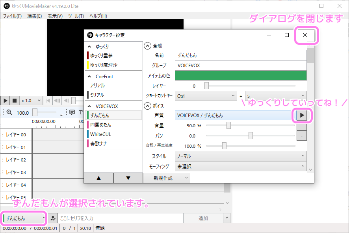Click the 名前 text field
Viewport: 349px width, 233px height.
click(241, 55)
